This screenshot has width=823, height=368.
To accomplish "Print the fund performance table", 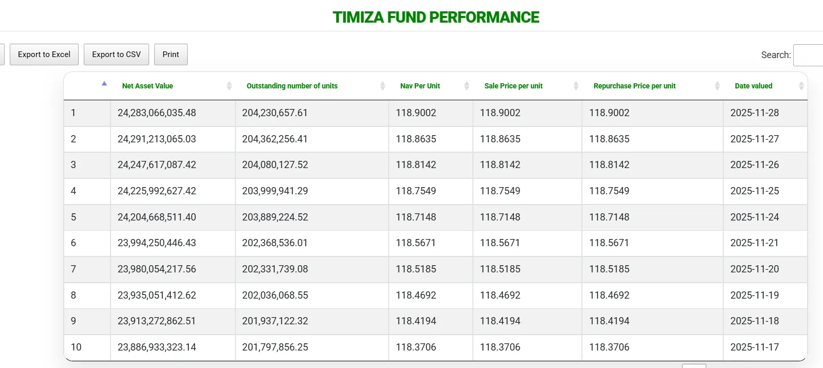I will coord(171,54).
